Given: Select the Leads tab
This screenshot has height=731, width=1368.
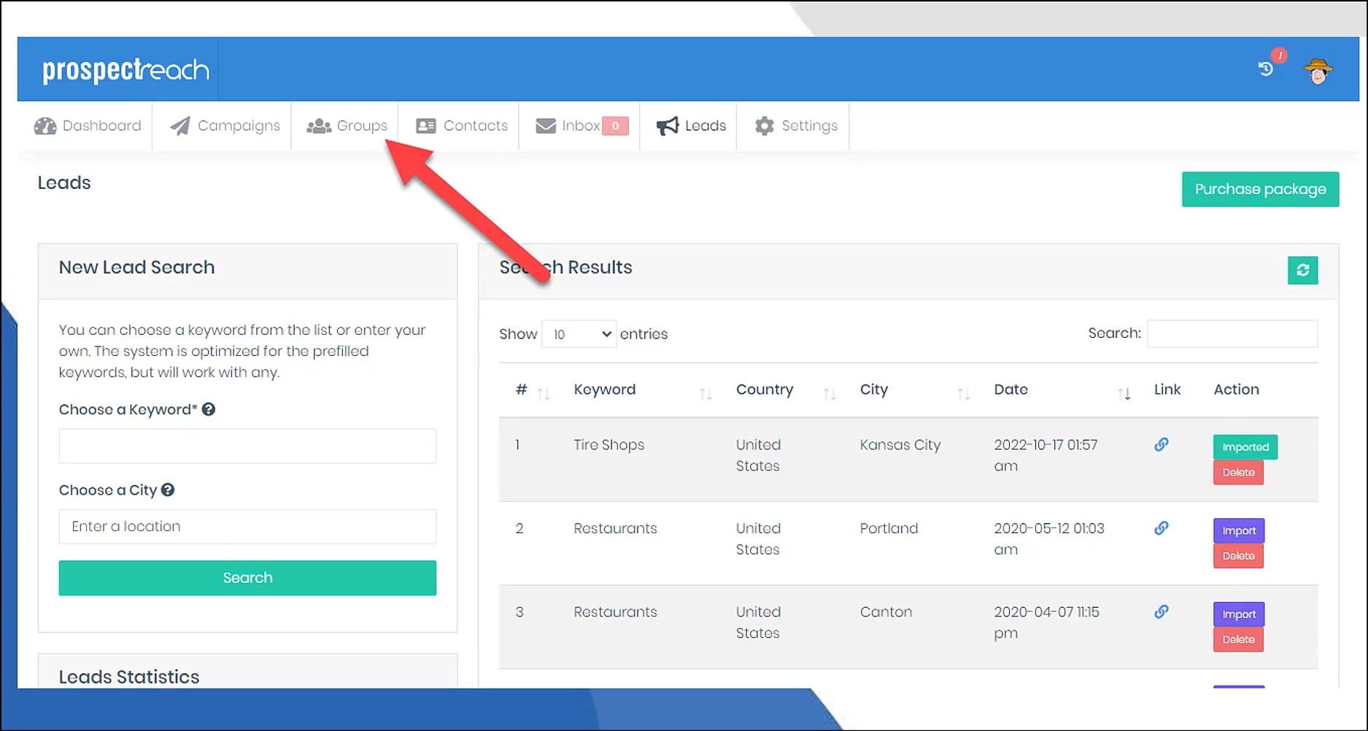Looking at the screenshot, I should pyautogui.click(x=690, y=126).
